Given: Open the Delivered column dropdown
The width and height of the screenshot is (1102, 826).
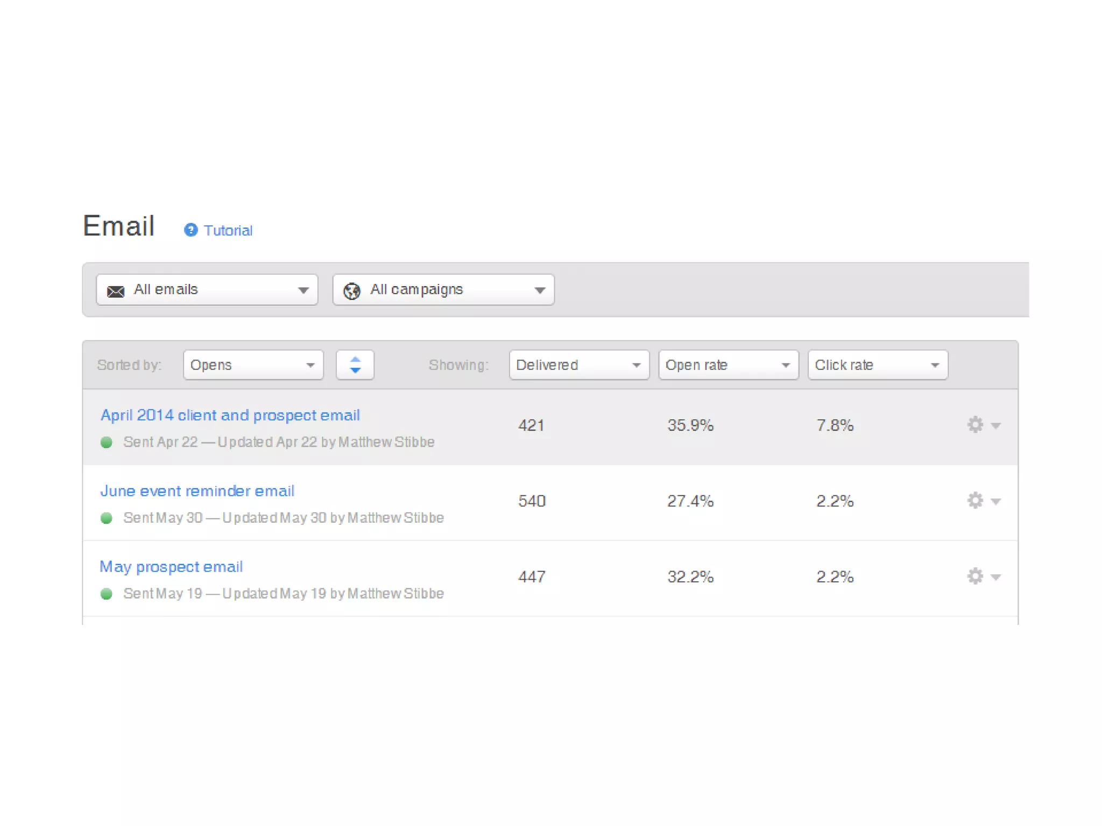Looking at the screenshot, I should (579, 365).
